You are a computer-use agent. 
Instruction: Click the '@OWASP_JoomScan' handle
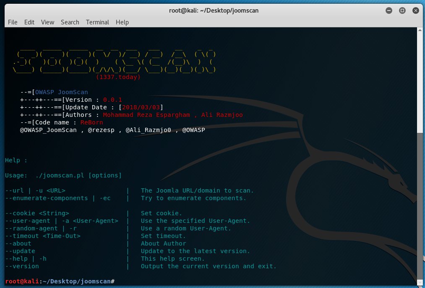click(x=48, y=130)
